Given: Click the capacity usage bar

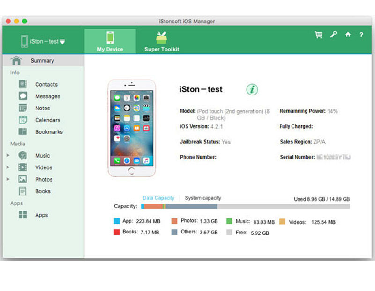Looking at the screenshot, I should click(x=245, y=206).
